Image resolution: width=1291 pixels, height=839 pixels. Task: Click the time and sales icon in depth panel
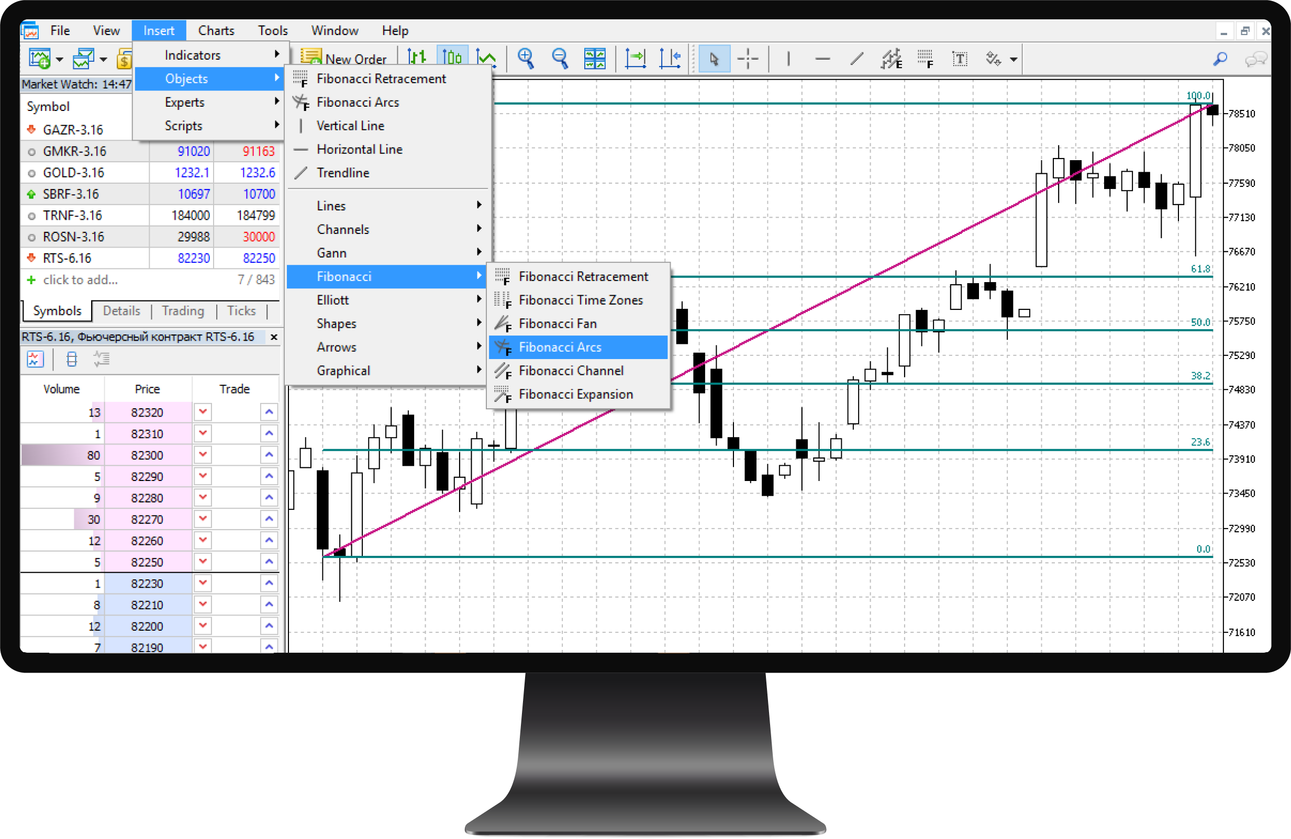click(x=102, y=359)
